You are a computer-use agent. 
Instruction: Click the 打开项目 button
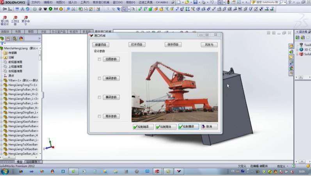[137, 44]
